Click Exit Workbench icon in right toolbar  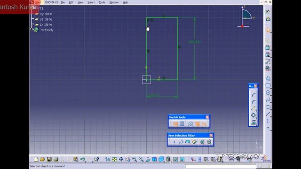point(268,19)
